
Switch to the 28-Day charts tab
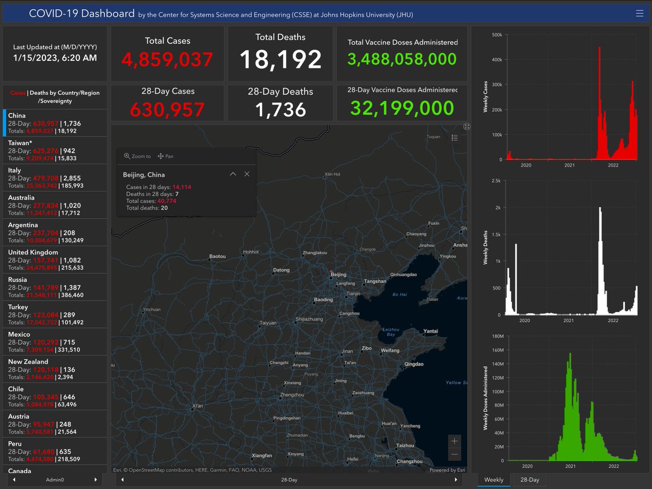pyautogui.click(x=530, y=480)
